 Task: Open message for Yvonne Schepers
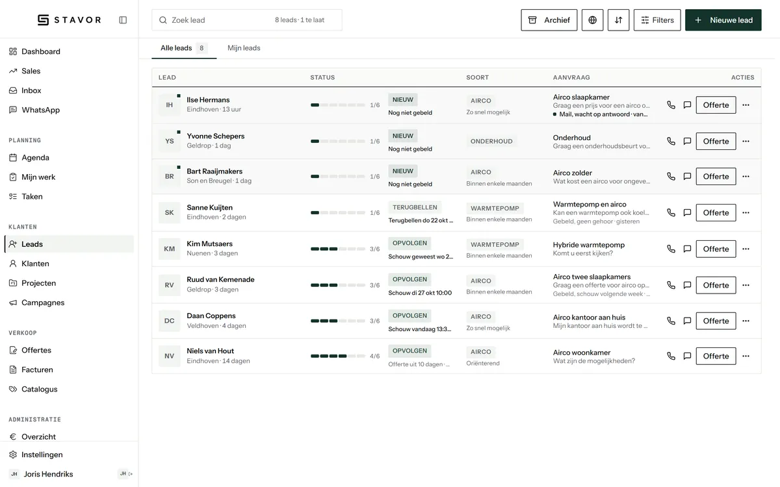(687, 142)
